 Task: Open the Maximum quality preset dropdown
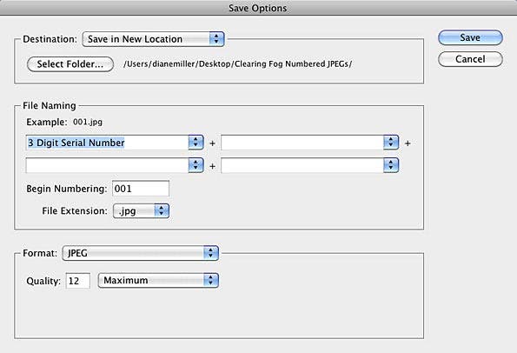(158, 281)
